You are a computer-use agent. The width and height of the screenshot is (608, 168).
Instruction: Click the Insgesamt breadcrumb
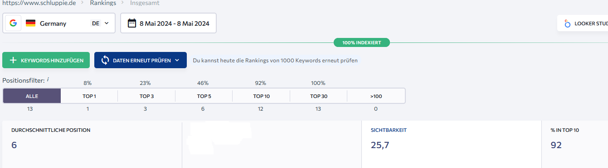pyautogui.click(x=145, y=3)
